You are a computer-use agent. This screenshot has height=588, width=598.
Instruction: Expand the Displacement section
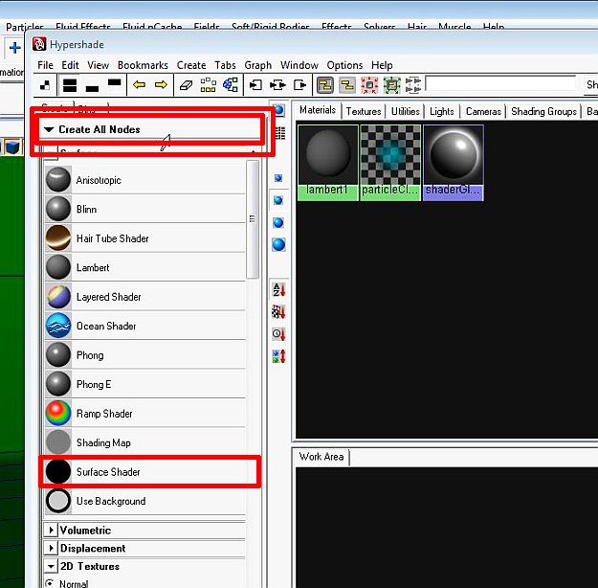[51, 548]
